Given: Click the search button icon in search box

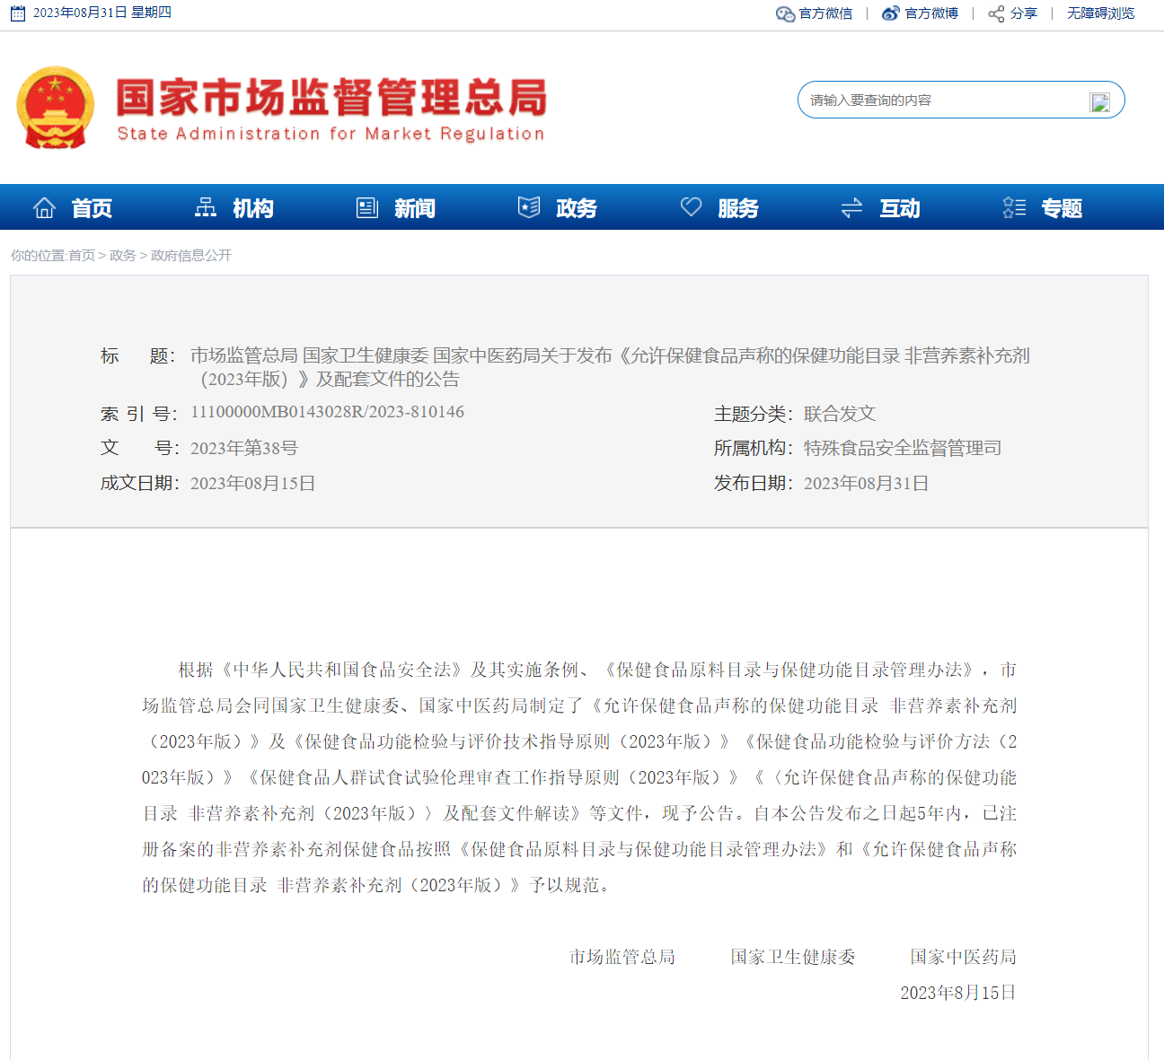Looking at the screenshot, I should (x=1099, y=102).
